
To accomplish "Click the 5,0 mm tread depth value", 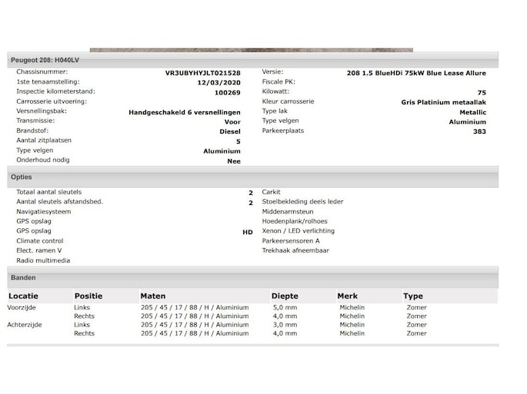I will pos(284,307).
